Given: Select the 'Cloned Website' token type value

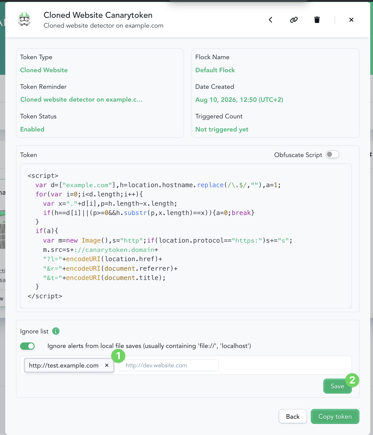Looking at the screenshot, I should pyautogui.click(x=44, y=70).
